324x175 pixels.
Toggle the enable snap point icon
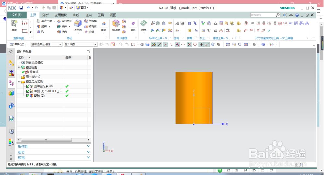[x=154, y=44]
